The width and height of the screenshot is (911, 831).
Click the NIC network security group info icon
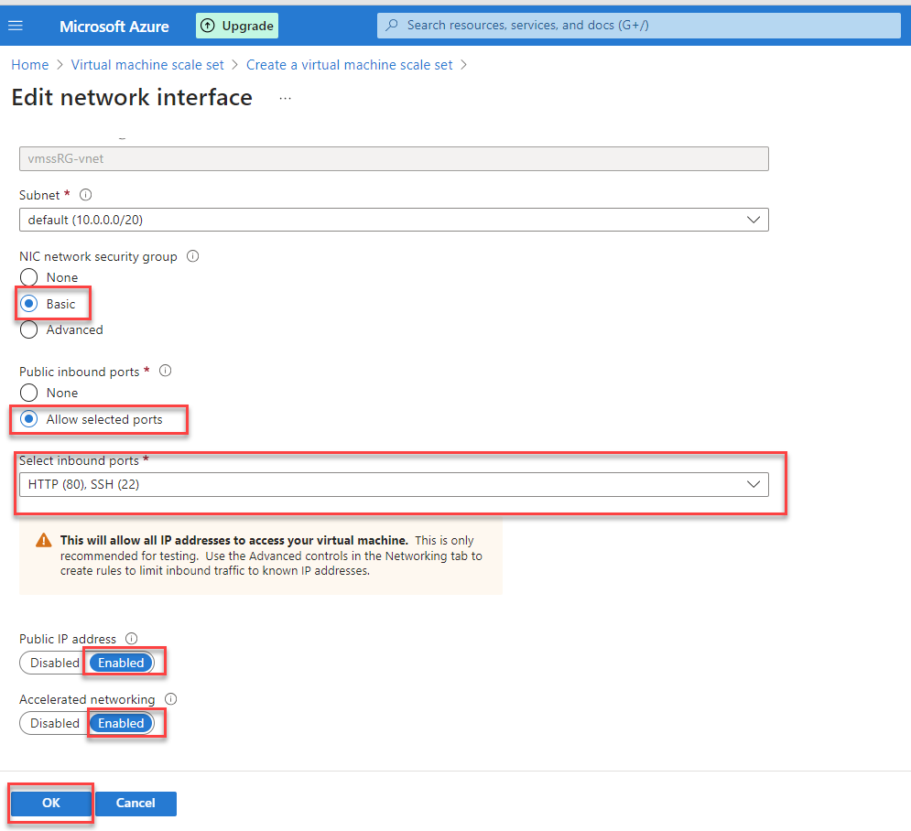tap(192, 256)
